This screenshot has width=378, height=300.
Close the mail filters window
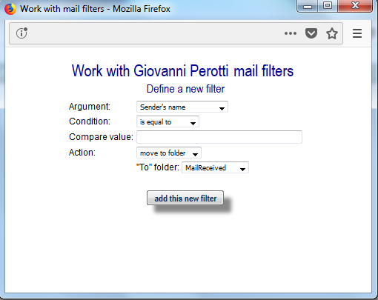pyautogui.click(x=355, y=6)
